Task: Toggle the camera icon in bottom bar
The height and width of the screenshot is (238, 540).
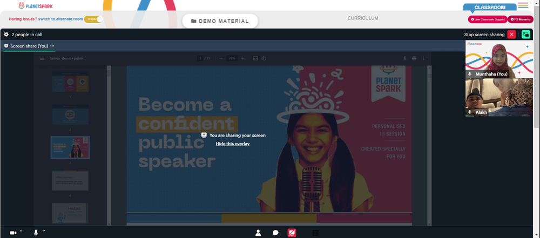Action: pos(13,233)
